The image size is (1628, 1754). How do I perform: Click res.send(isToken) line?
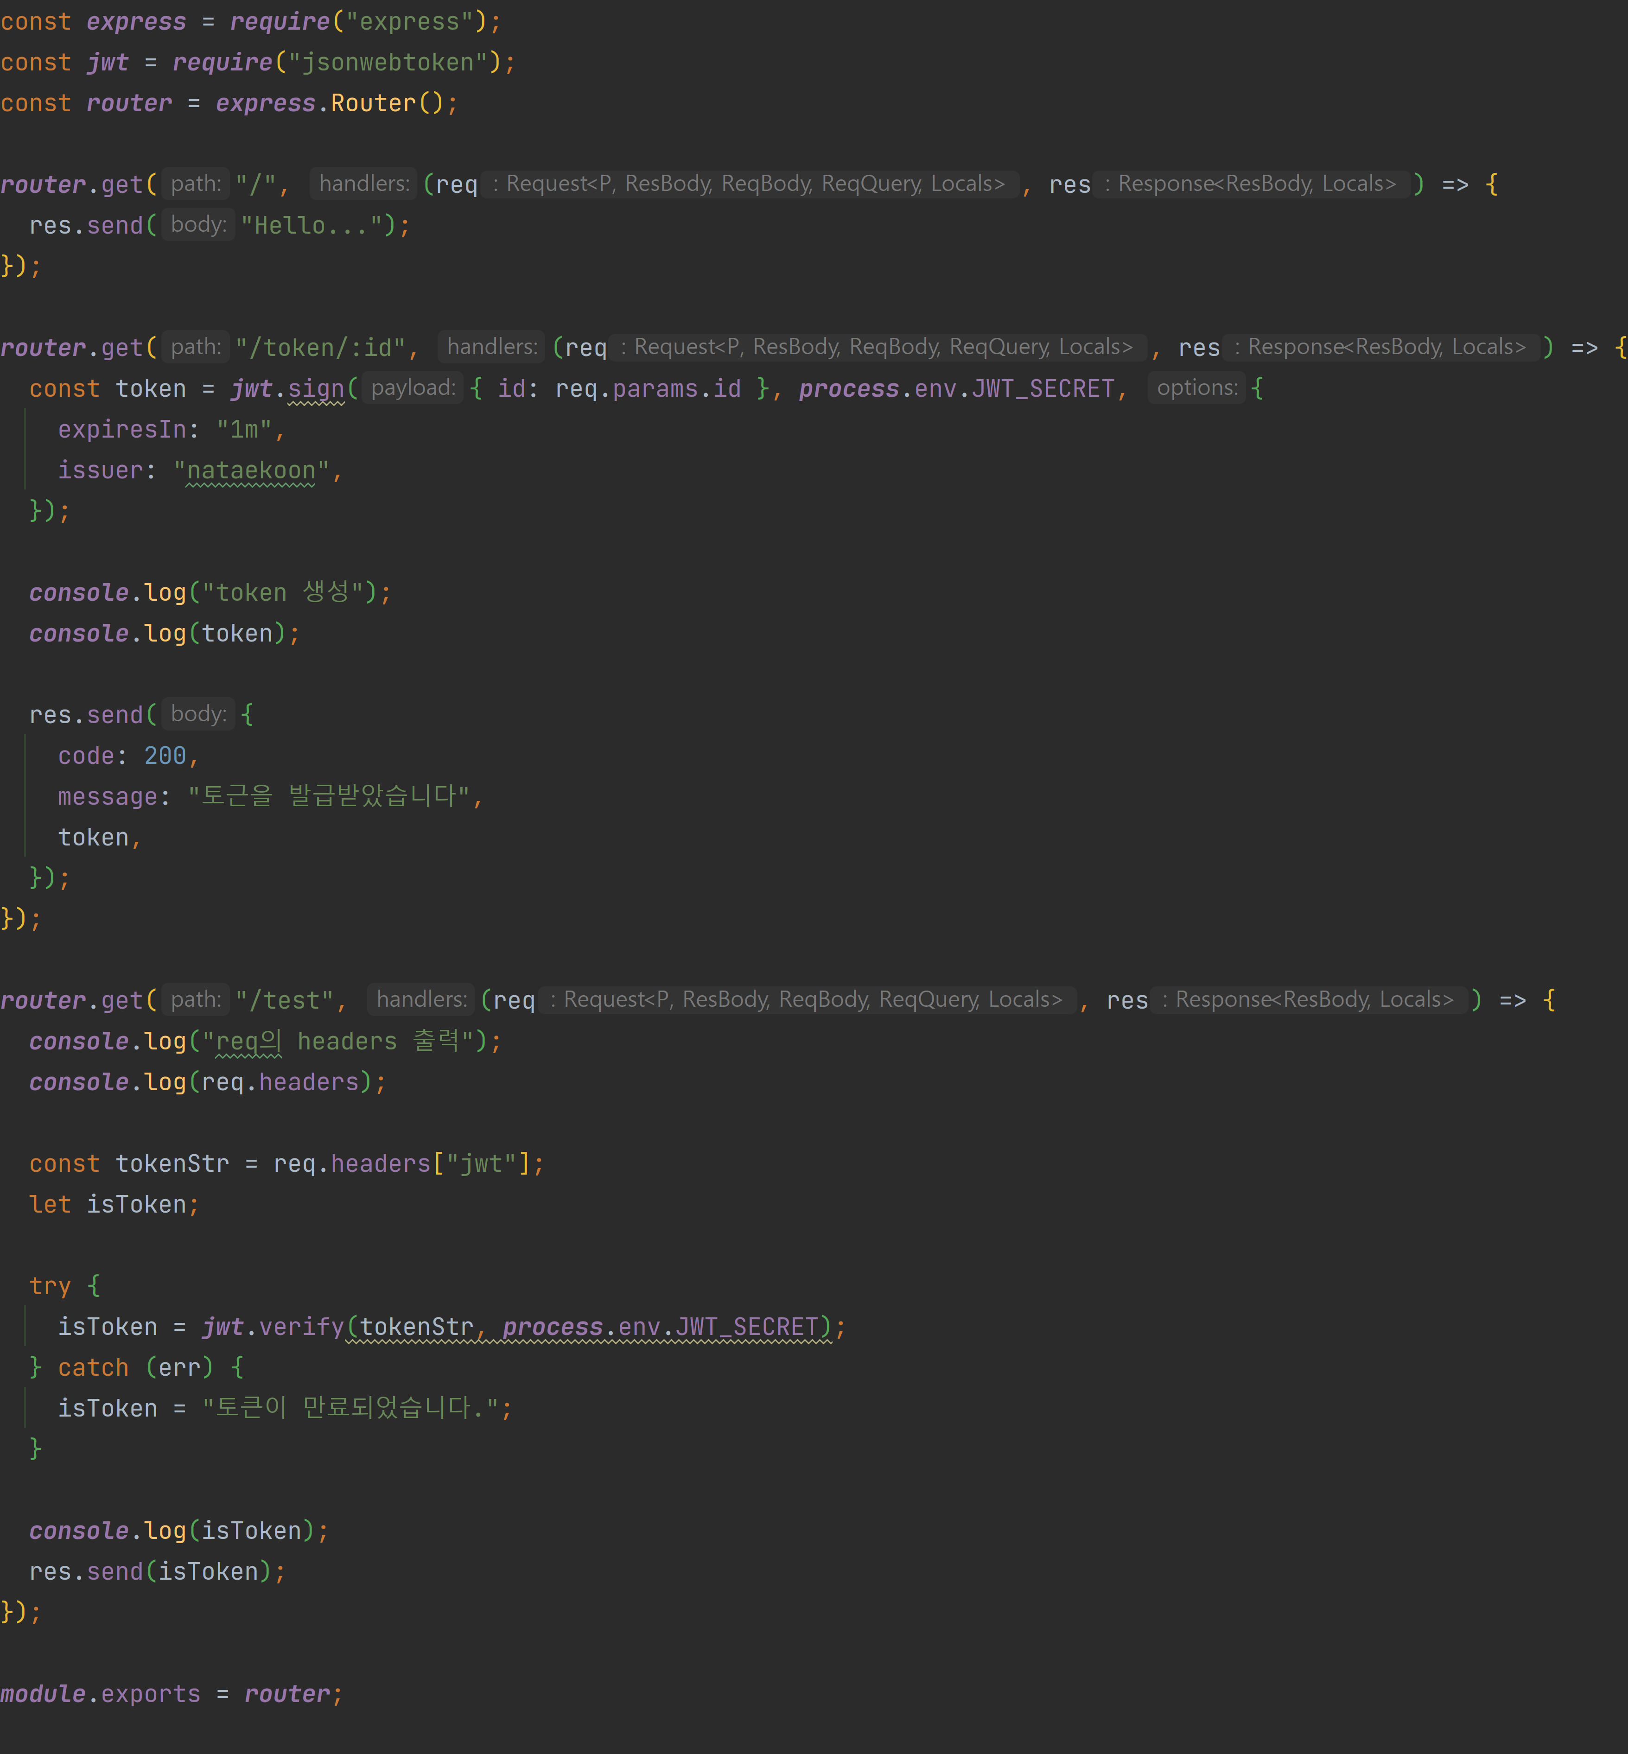click(x=158, y=1572)
